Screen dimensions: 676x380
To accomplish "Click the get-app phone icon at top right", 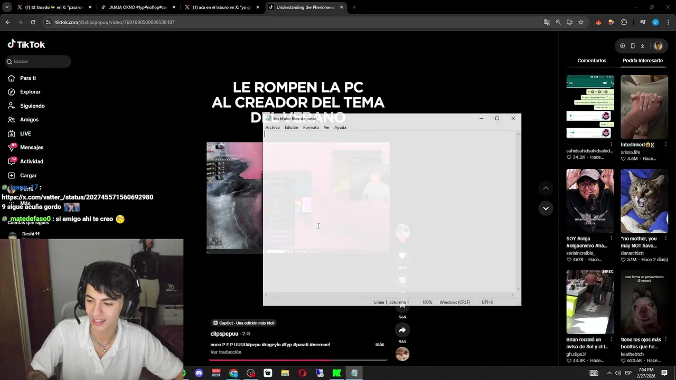I will [x=632, y=46].
